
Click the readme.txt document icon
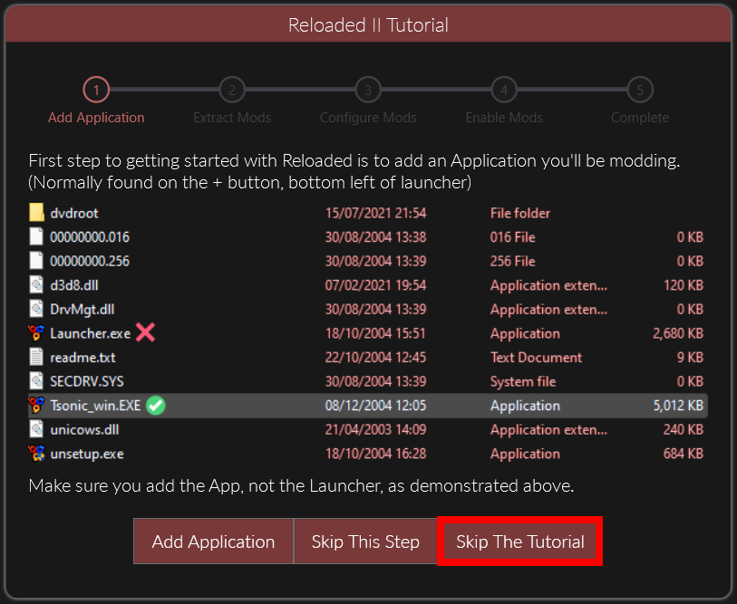click(x=36, y=357)
